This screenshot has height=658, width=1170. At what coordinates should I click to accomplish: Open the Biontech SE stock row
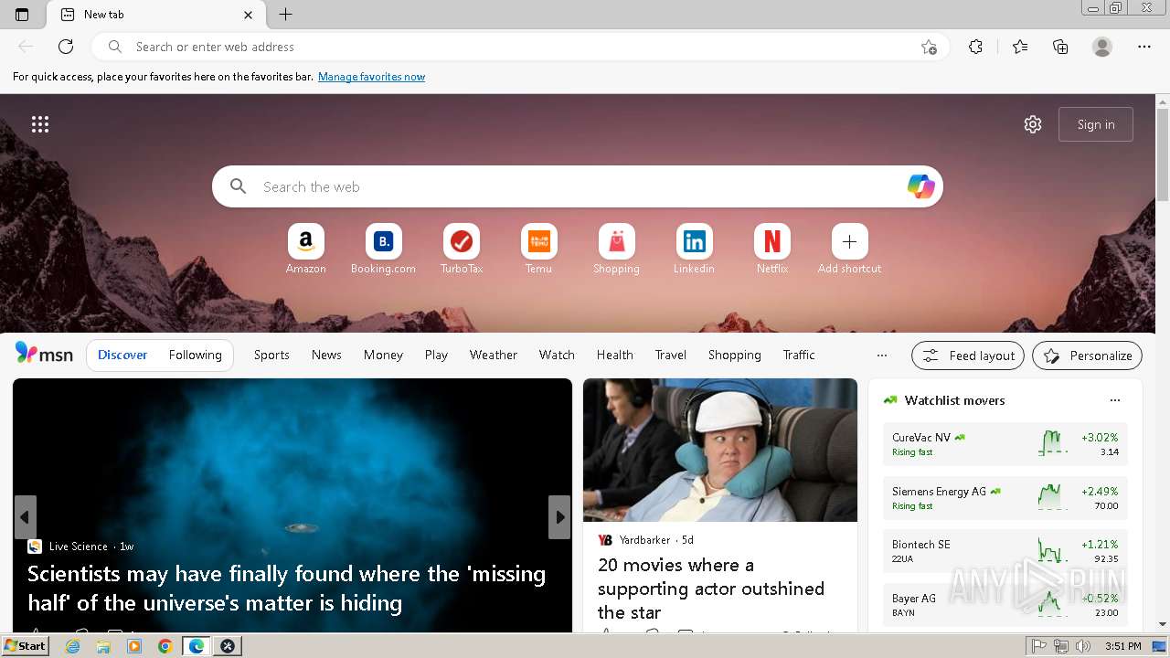click(1005, 551)
